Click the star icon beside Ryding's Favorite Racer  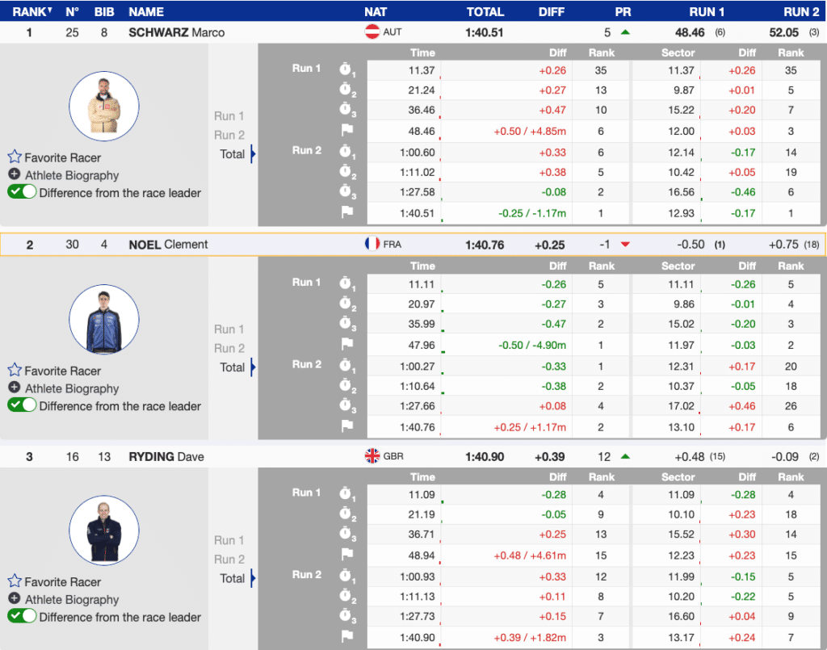15,581
